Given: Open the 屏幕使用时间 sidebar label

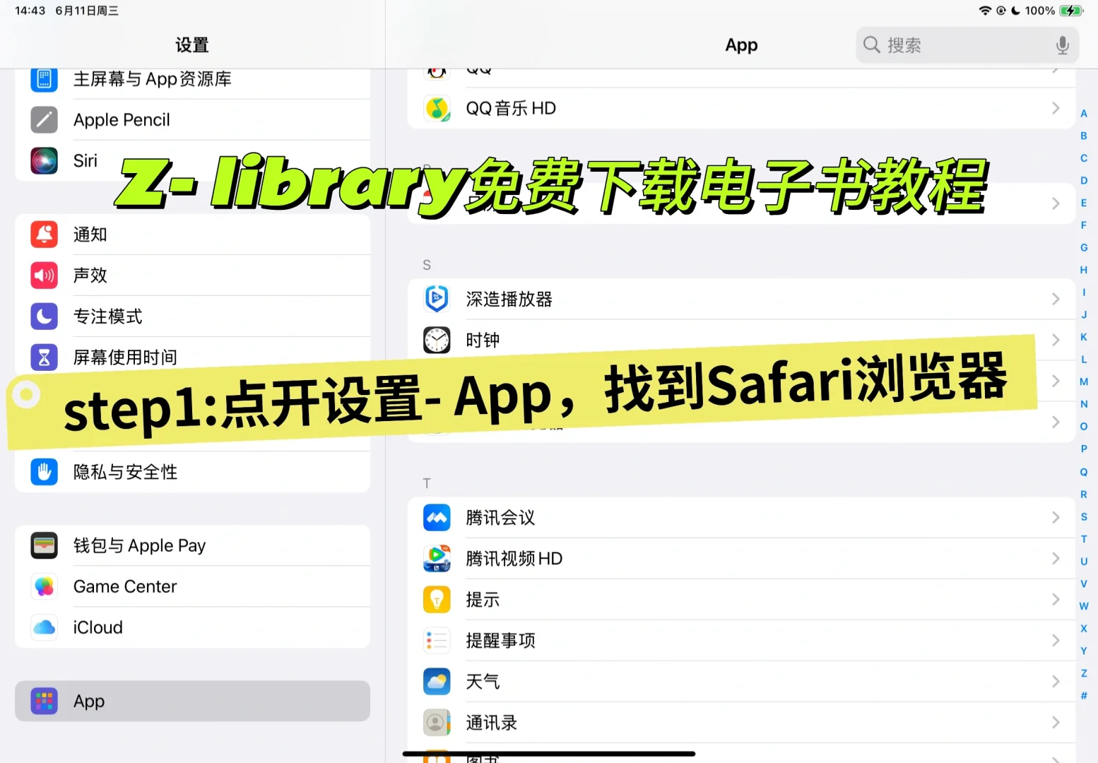Looking at the screenshot, I should 126,357.
